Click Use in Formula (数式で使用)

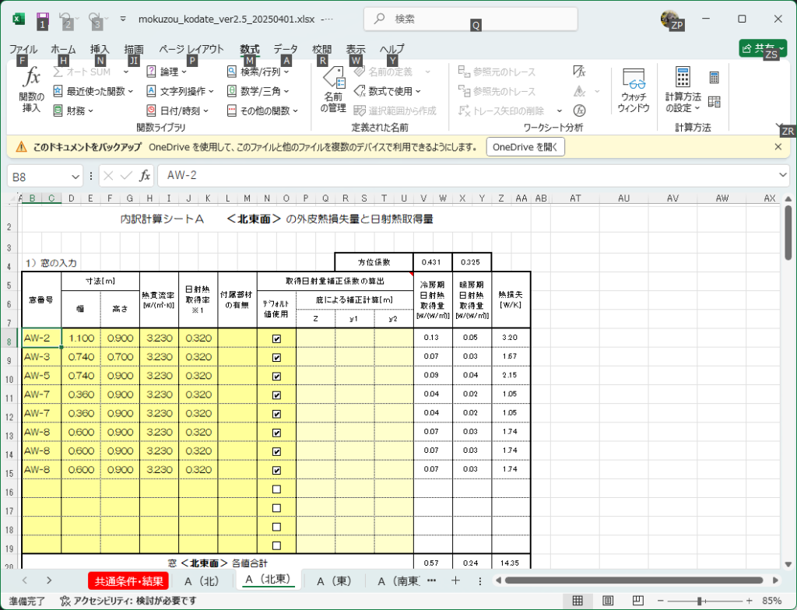click(388, 91)
